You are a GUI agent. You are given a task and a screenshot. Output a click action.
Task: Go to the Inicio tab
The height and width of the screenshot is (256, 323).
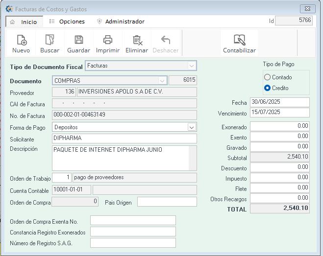25,22
